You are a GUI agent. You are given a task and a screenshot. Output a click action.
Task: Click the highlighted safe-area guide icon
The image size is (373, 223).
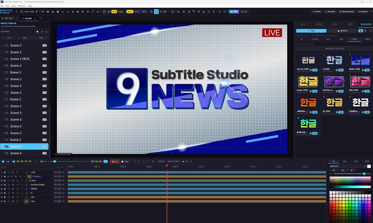(x=156, y=12)
